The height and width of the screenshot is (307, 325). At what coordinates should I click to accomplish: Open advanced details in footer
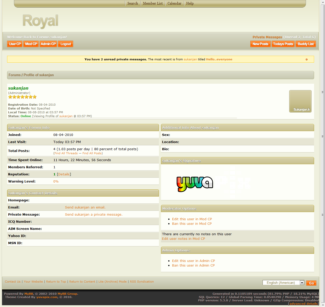(x=303, y=304)
